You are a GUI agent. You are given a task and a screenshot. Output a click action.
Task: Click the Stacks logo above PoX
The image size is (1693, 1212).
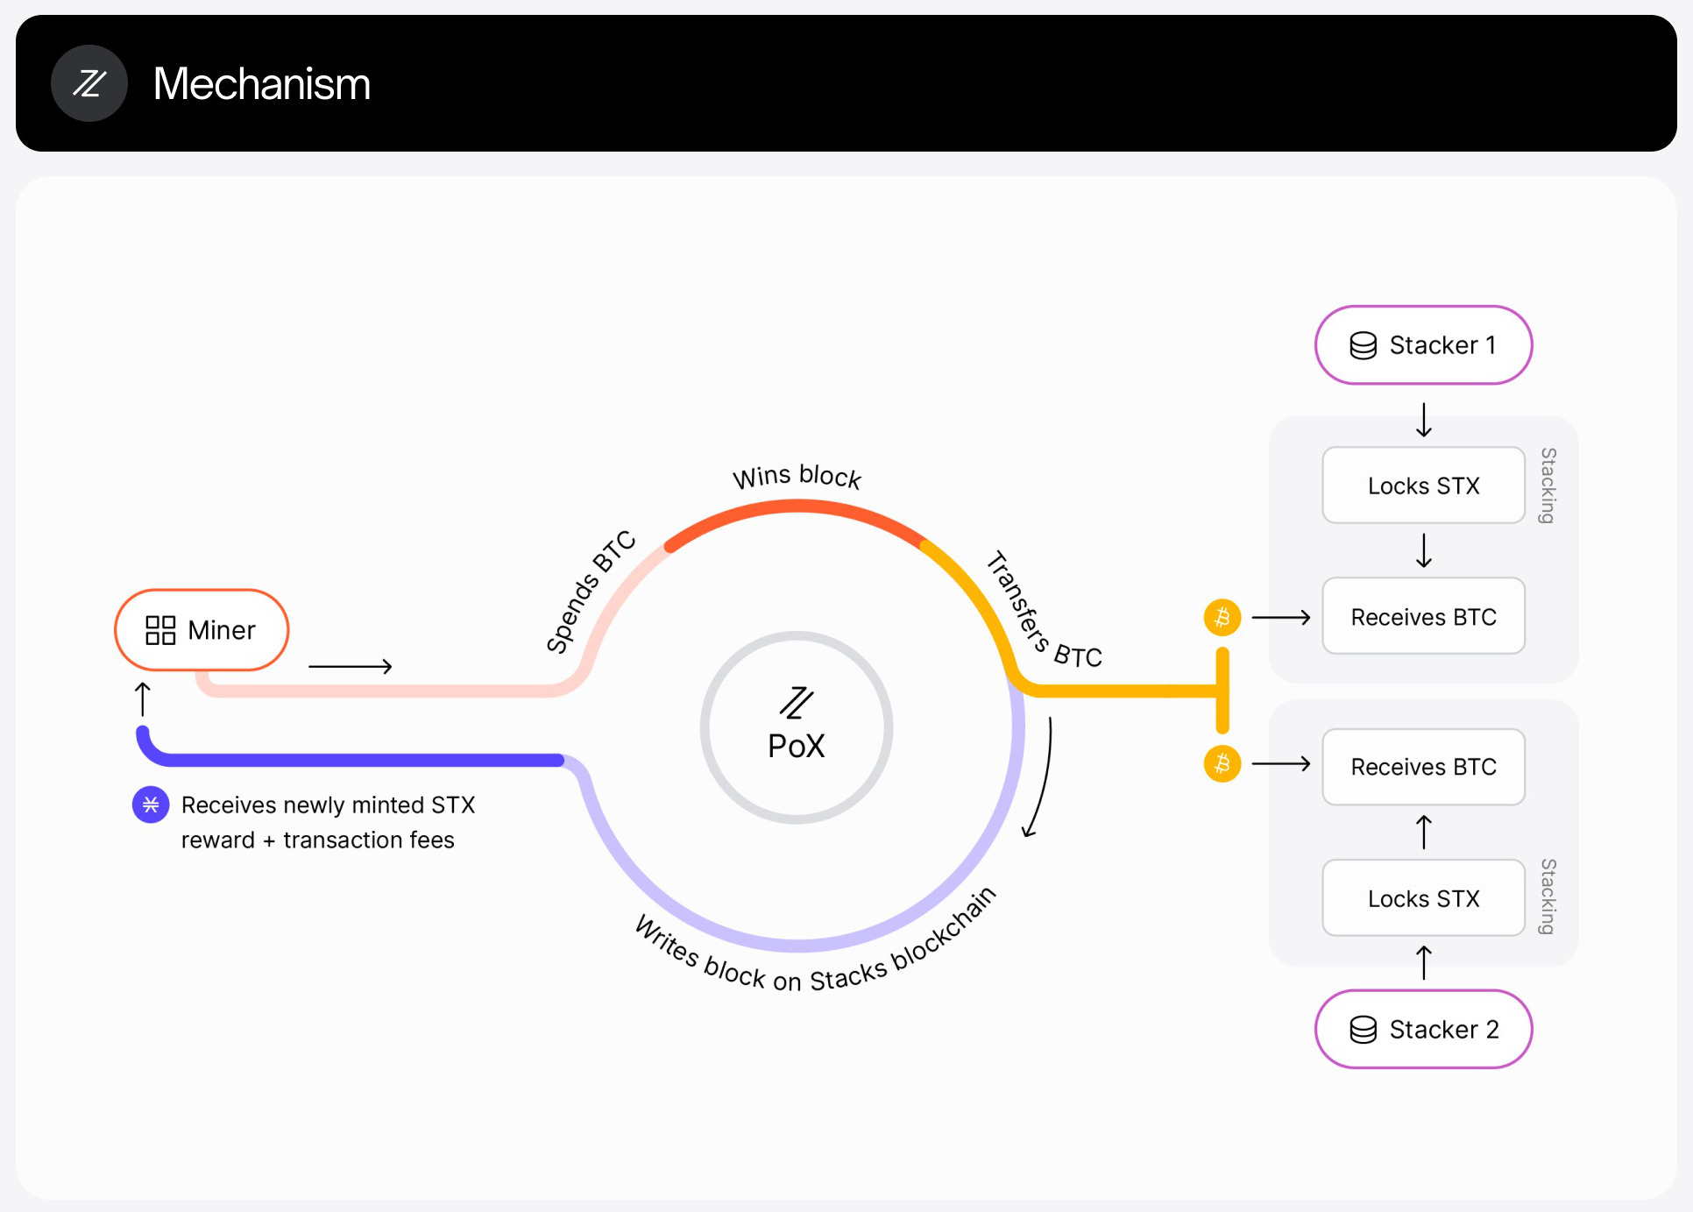pyautogui.click(x=797, y=703)
